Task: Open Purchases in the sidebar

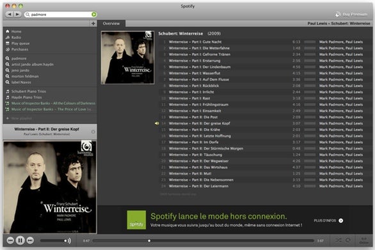Action: click(x=20, y=49)
